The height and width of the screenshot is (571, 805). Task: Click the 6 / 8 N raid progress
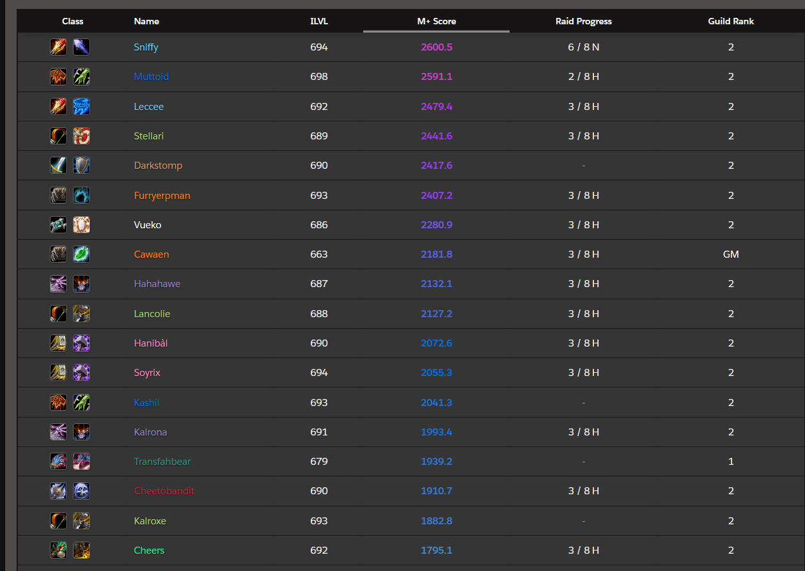tap(584, 47)
